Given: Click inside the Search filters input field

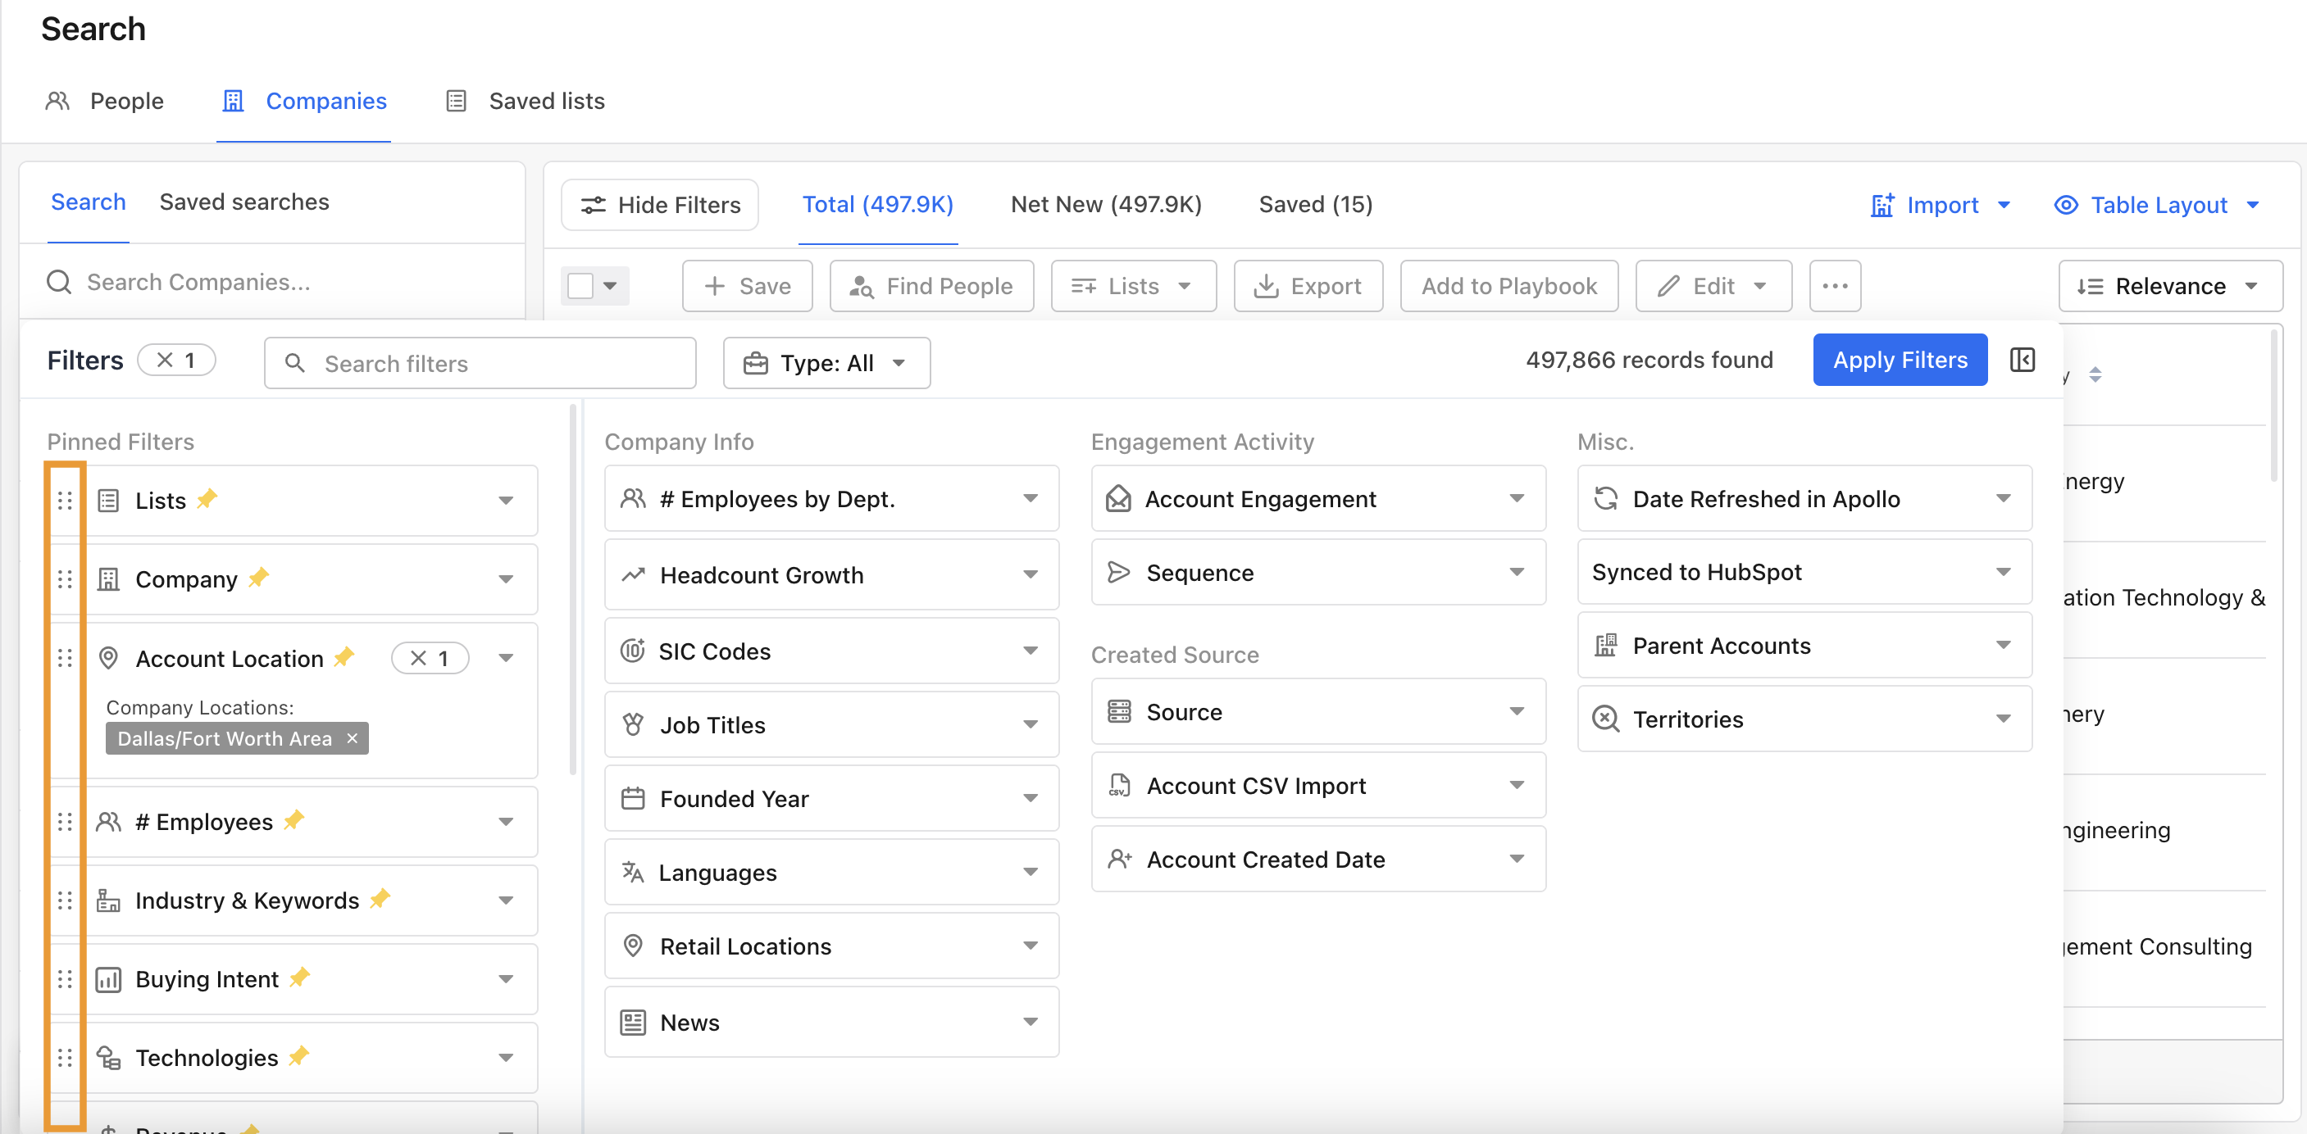Looking at the screenshot, I should 484,362.
